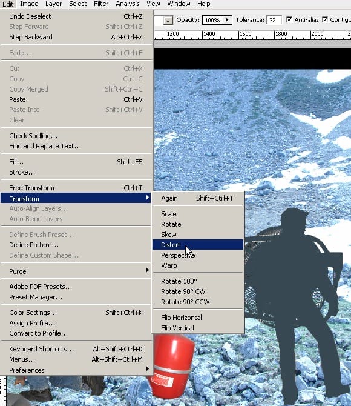The width and height of the screenshot is (351, 406).
Task: Expand the Transform submenu arrow
Action: pos(148,198)
